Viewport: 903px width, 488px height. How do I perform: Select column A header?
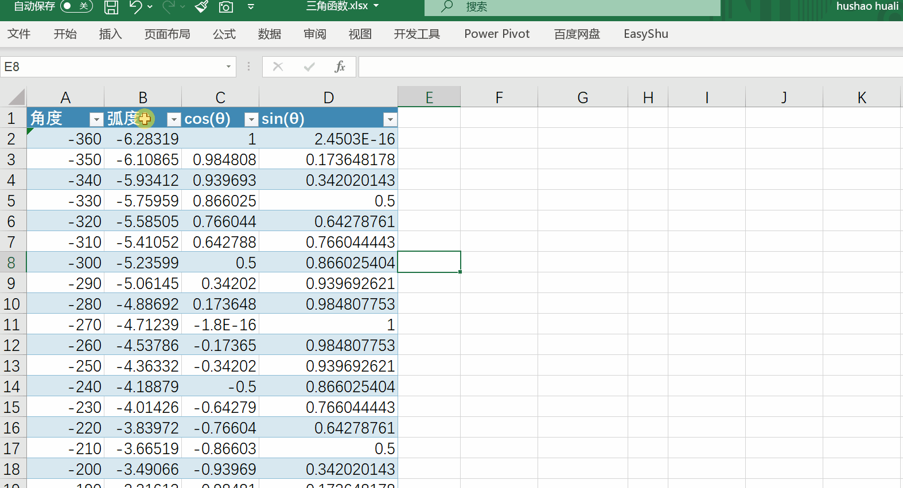point(65,97)
